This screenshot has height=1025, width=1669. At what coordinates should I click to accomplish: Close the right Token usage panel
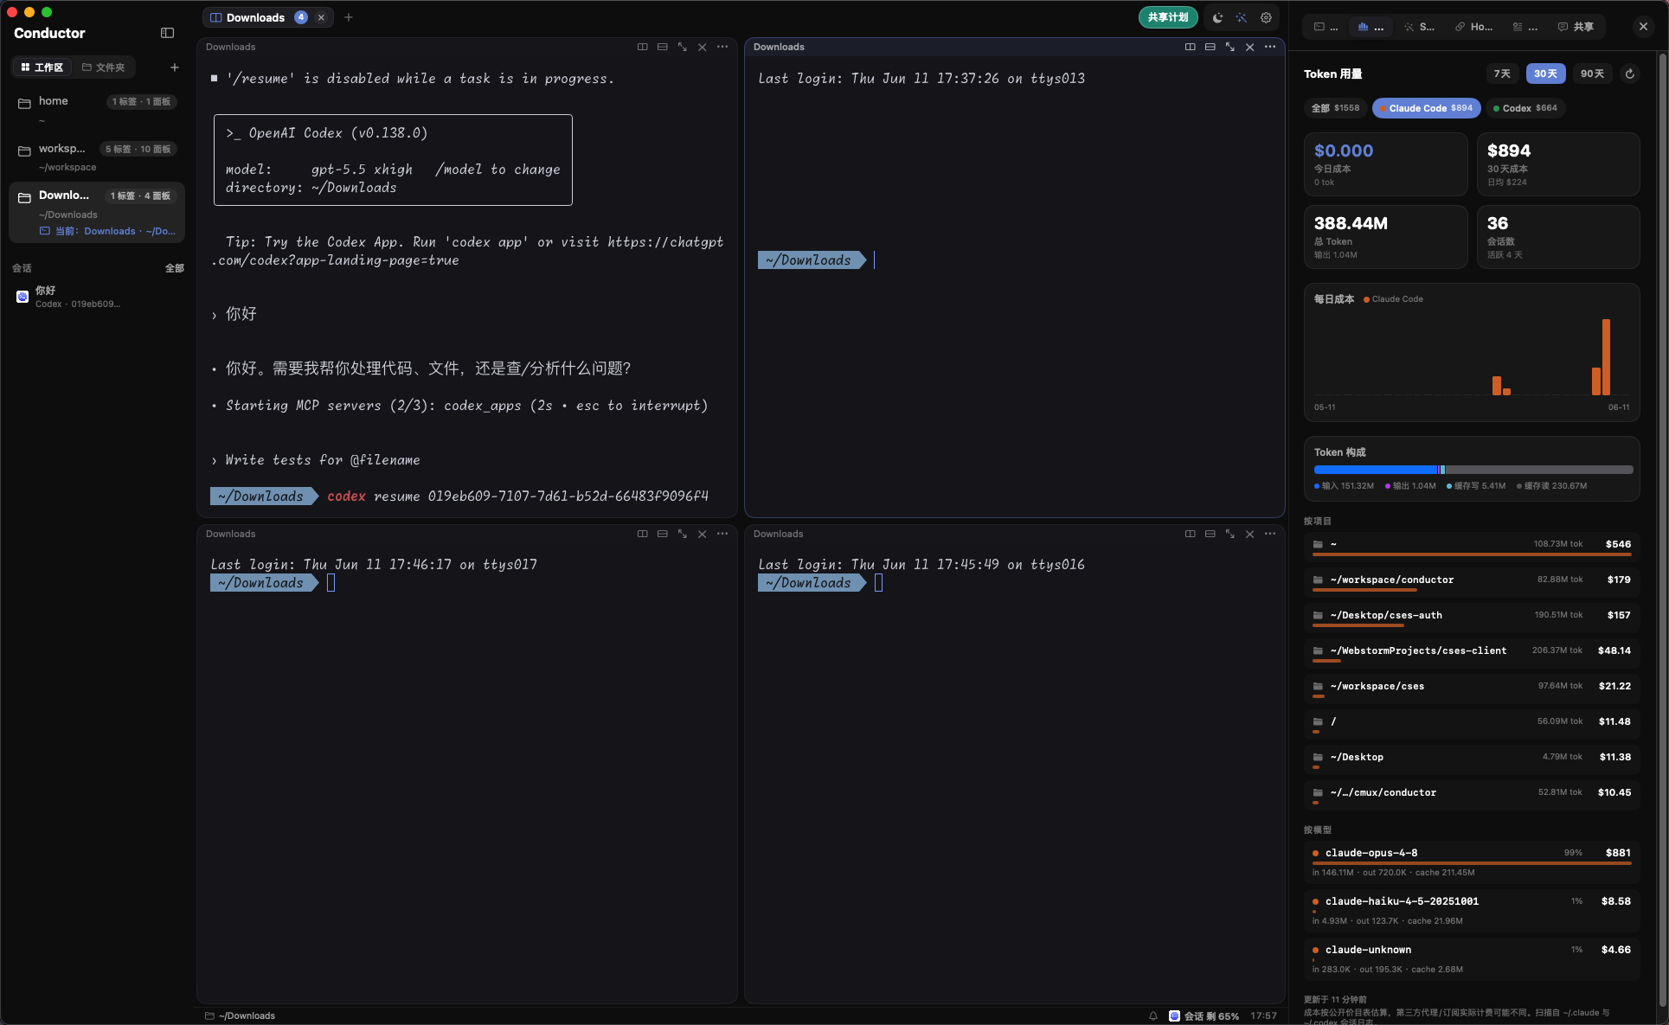[x=1643, y=27]
